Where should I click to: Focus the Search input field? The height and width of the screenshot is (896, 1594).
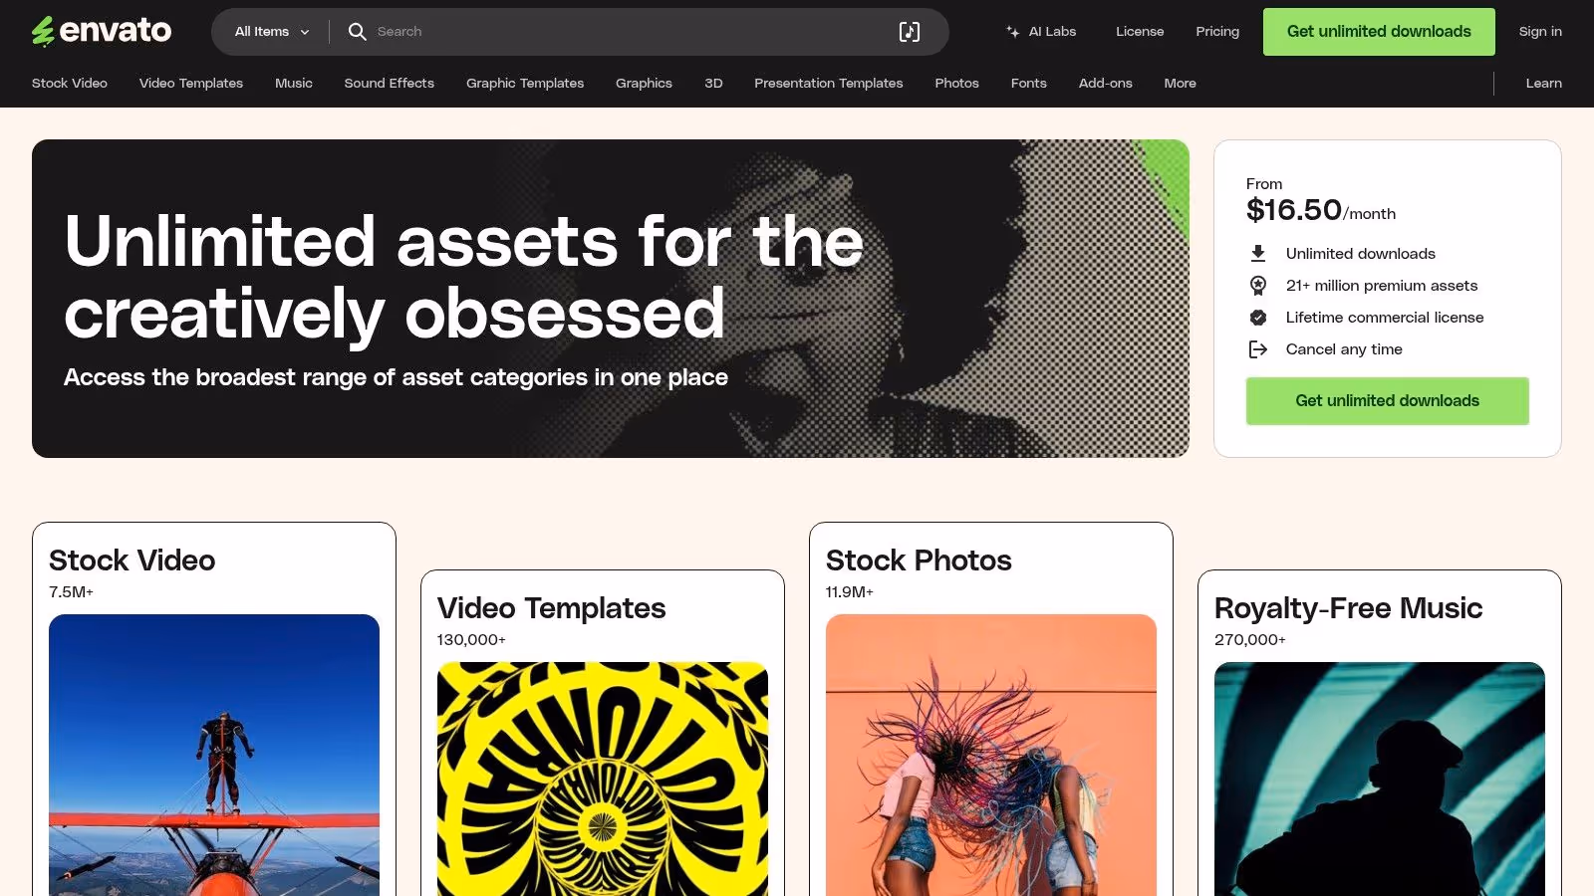628,32
